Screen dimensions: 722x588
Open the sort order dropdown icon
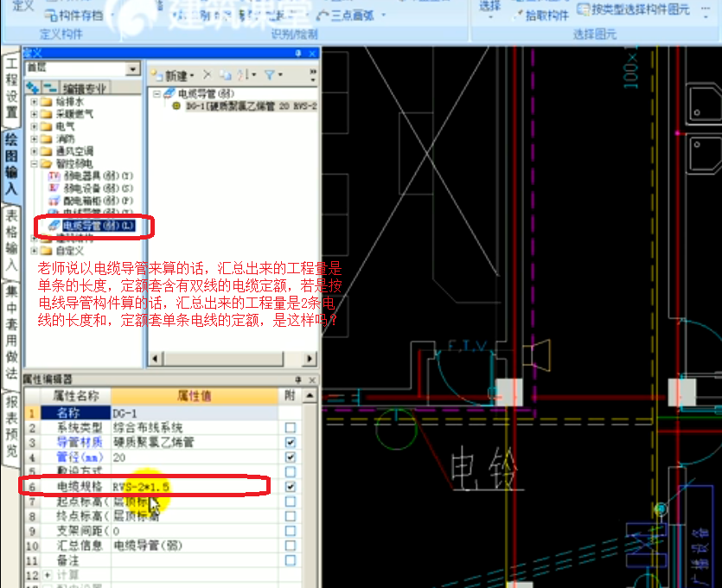(246, 74)
